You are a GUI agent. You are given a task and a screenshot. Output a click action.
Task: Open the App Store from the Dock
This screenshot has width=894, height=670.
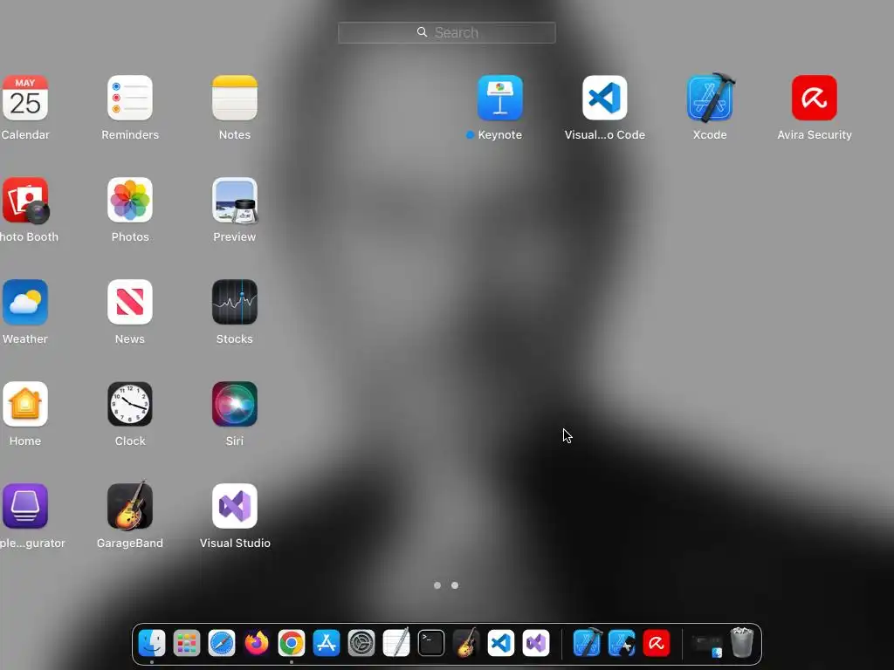327,643
